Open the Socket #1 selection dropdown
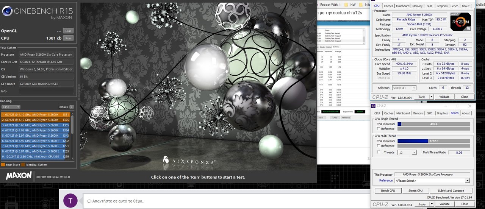 pos(404,88)
